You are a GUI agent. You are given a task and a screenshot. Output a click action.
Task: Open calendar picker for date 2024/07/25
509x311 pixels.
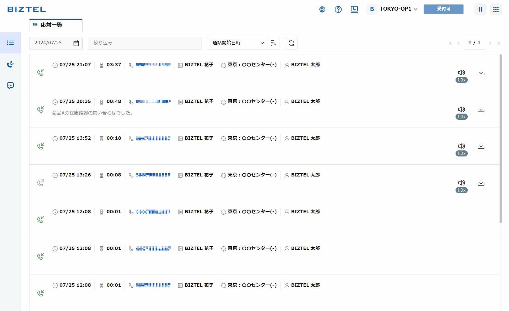coord(76,43)
